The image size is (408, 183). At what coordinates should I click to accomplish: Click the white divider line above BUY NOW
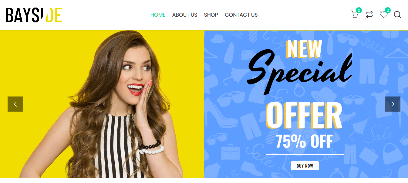click(x=305, y=154)
